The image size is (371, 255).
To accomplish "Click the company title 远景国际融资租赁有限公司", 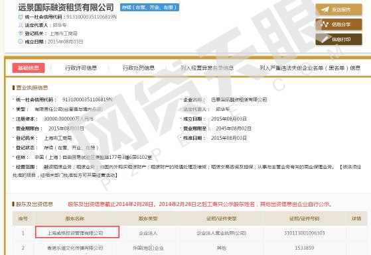I will (66, 7).
